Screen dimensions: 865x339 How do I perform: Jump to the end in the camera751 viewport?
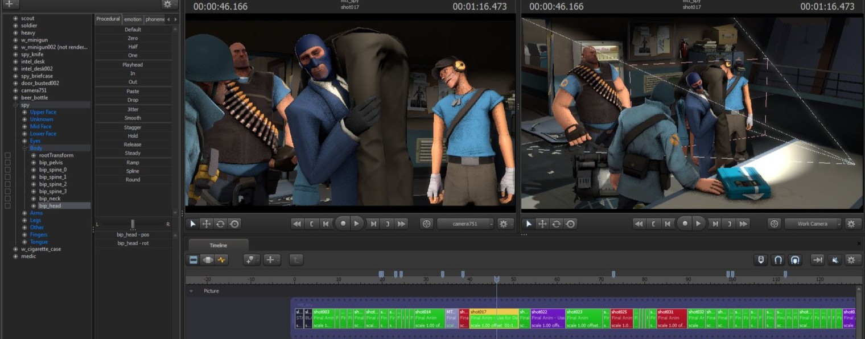(x=402, y=224)
